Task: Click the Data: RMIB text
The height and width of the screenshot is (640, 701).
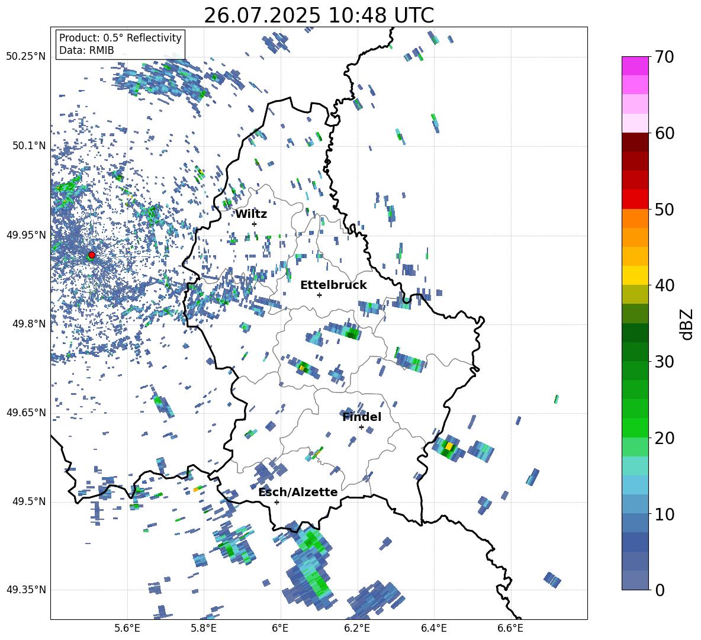Action: pyautogui.click(x=86, y=50)
